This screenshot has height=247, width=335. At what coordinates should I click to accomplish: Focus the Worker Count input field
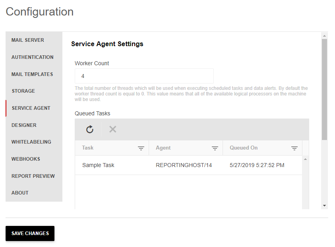144,76
